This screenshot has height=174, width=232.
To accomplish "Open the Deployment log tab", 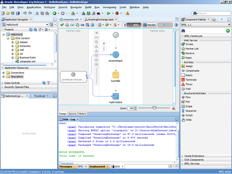I will click(x=97, y=167).
